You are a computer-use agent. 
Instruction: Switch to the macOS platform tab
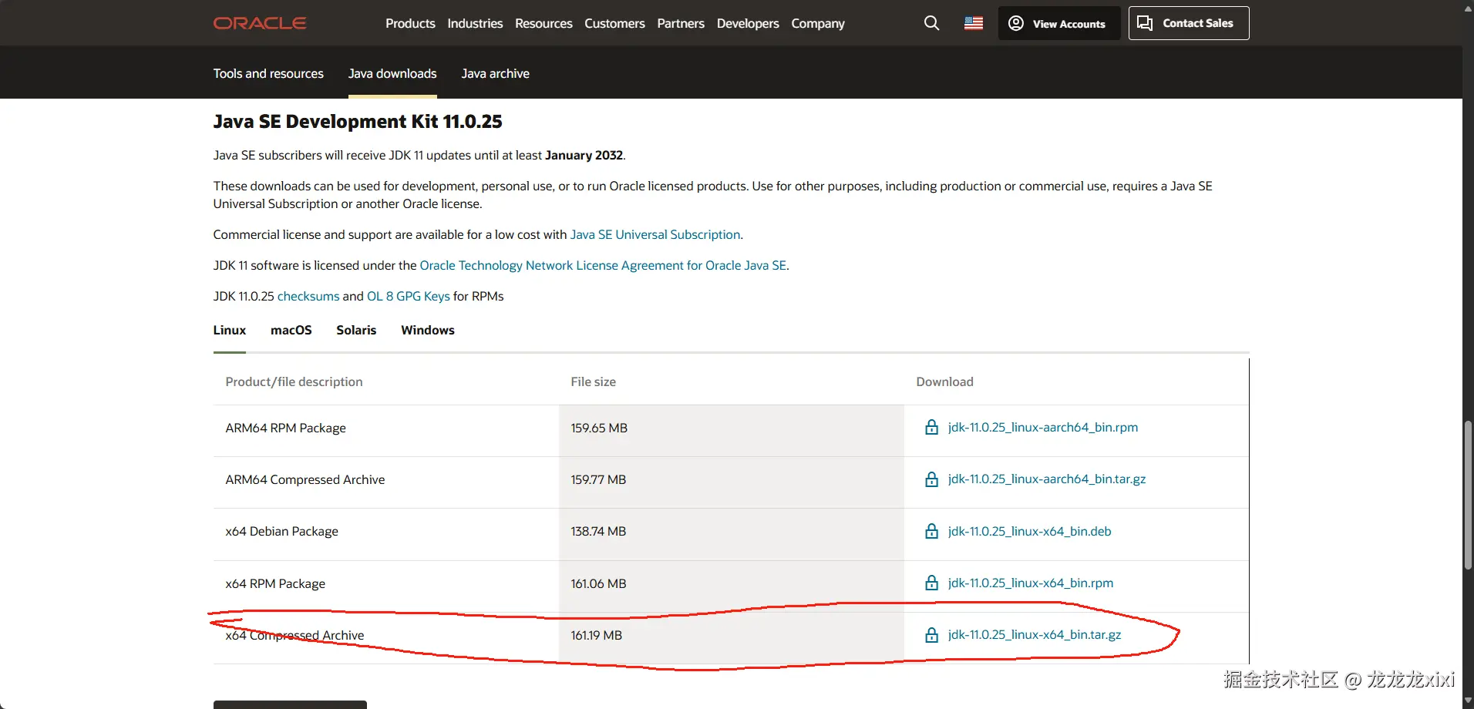pyautogui.click(x=291, y=330)
